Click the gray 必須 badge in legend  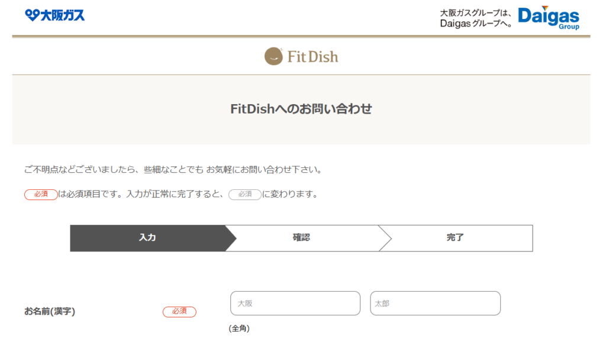(244, 194)
